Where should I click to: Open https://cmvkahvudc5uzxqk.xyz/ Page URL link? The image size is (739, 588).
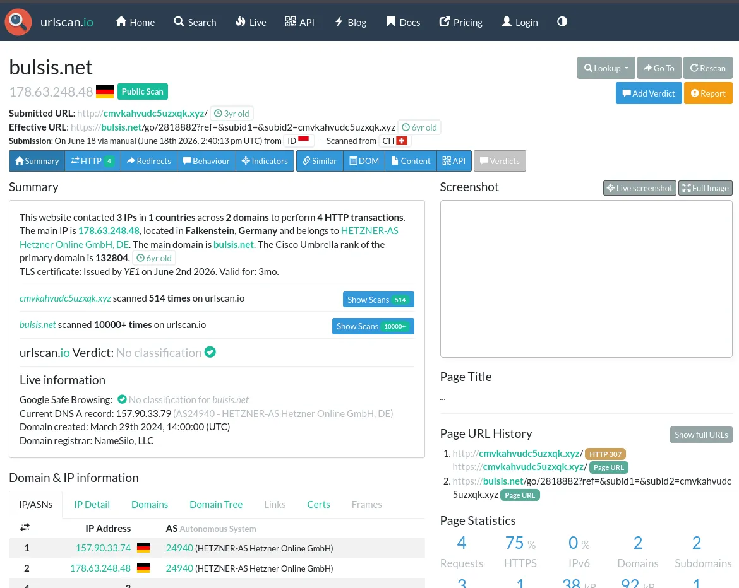(x=519, y=466)
